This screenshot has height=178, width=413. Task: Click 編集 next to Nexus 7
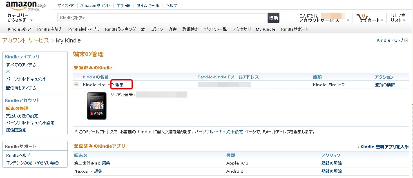point(98,171)
